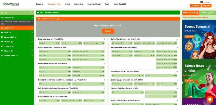216x105 pixels.
Task: Click the Ténis de Mesa paddle icon
Action: [2, 55]
